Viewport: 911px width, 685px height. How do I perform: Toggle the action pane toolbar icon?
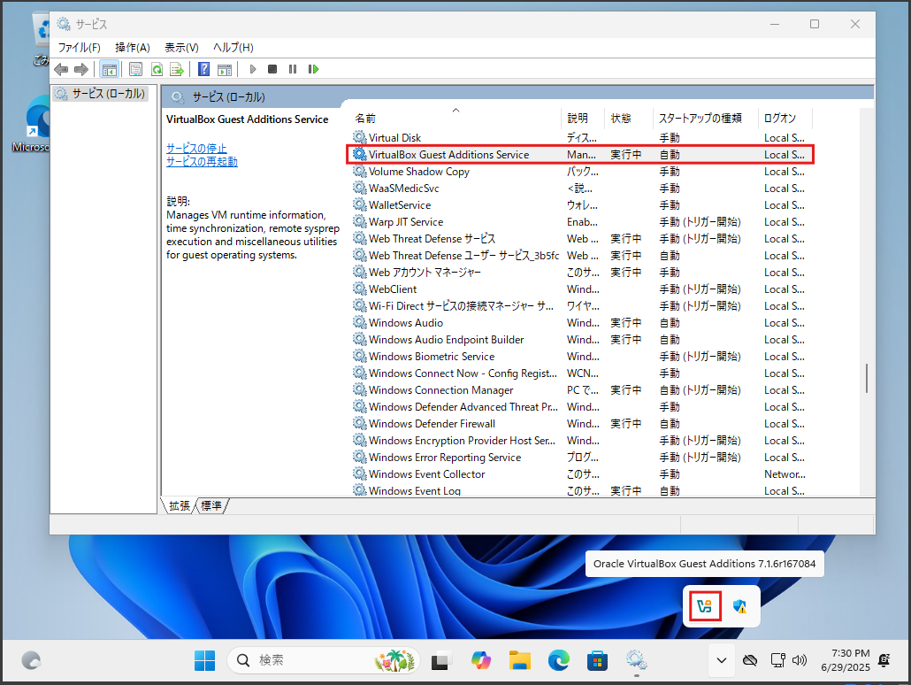[x=225, y=70]
